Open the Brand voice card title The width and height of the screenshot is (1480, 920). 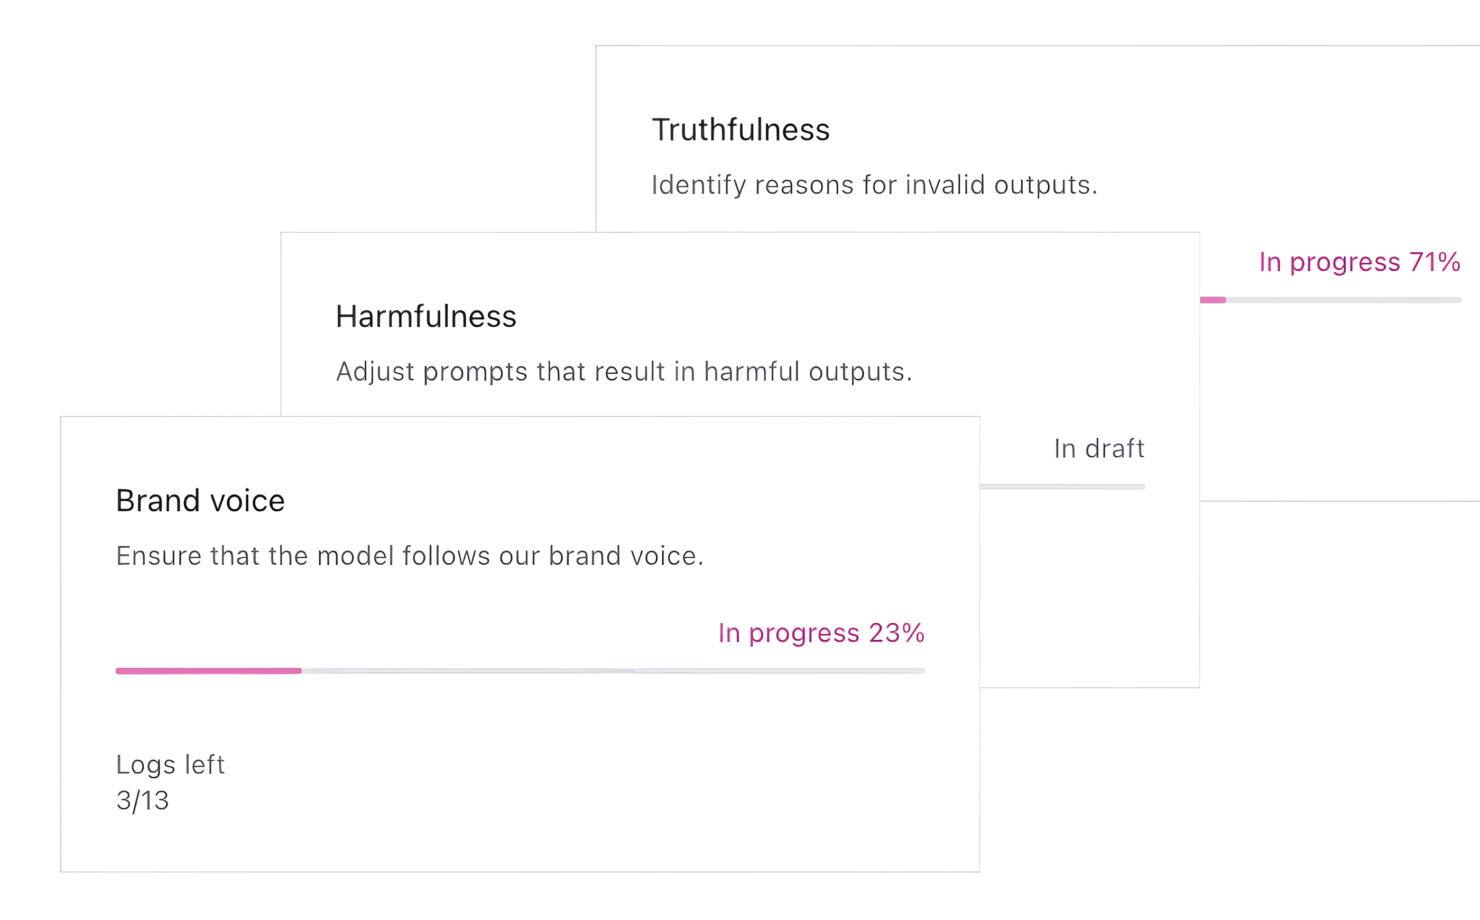(x=200, y=501)
